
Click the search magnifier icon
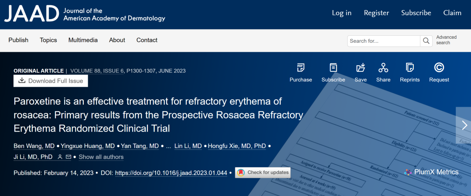pyautogui.click(x=426, y=41)
